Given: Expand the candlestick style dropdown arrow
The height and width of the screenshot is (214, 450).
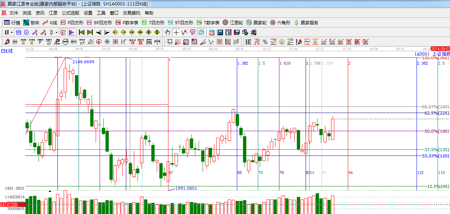Looking at the screenshot, I should 56,32.
